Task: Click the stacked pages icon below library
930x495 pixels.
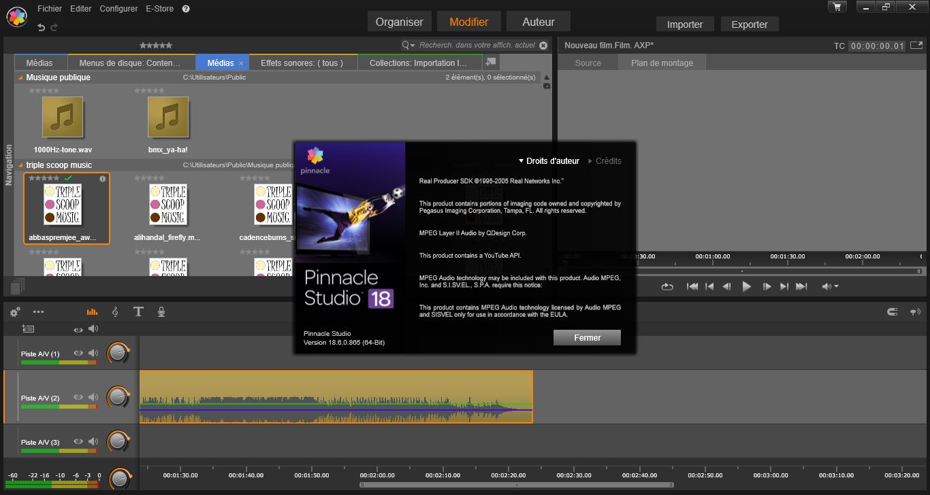Action: coord(18,286)
